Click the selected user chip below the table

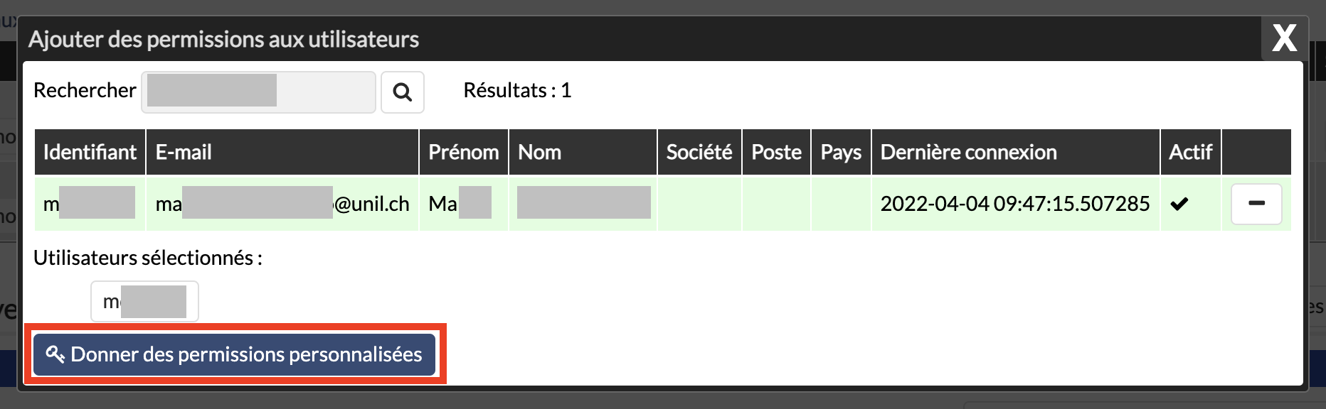click(144, 302)
